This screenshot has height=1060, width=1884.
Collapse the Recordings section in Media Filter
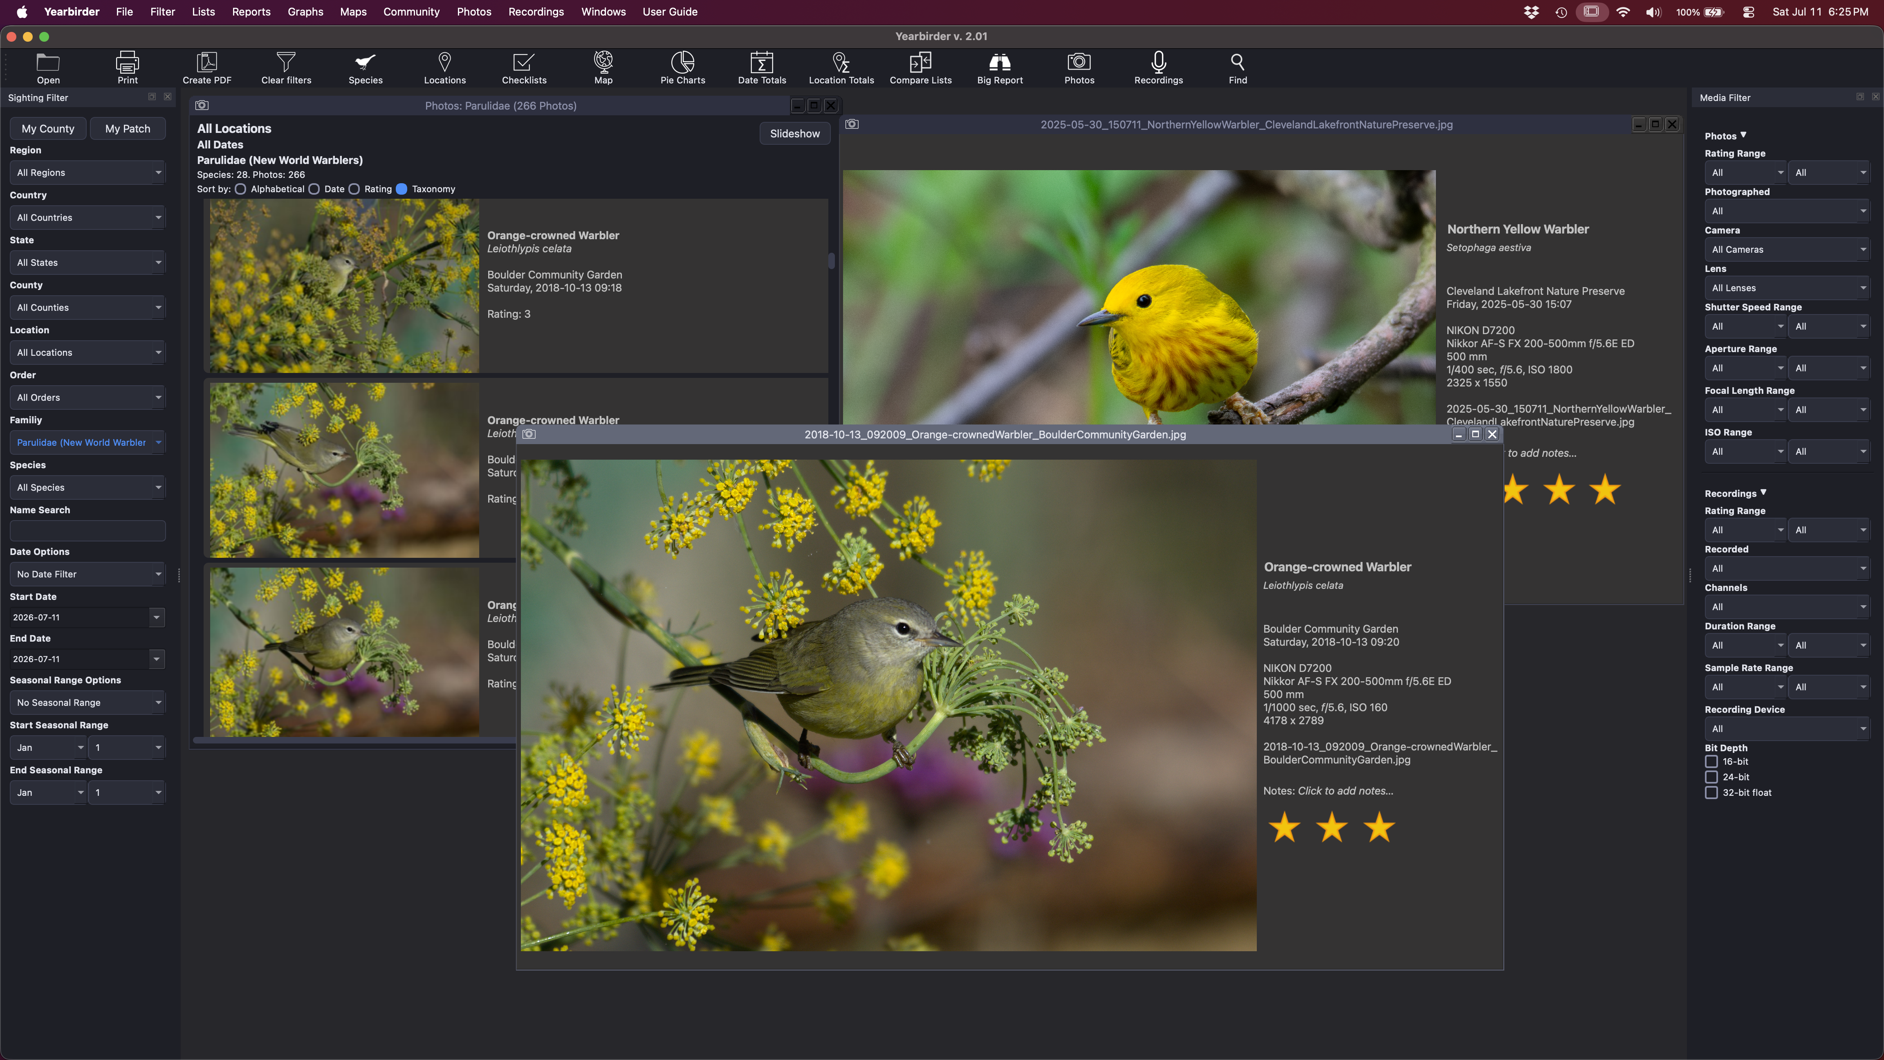tap(1763, 493)
